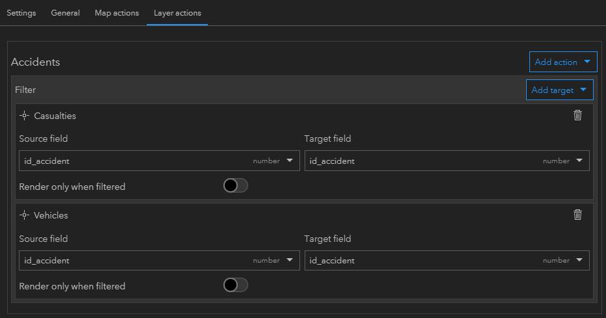Open the Add target dropdown
Viewport: 606px width, 318px height.
click(x=559, y=90)
